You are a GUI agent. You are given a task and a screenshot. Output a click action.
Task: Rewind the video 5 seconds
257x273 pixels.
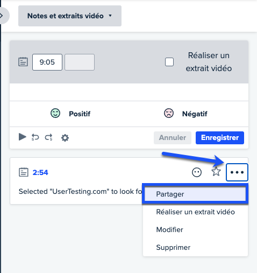(x=35, y=137)
